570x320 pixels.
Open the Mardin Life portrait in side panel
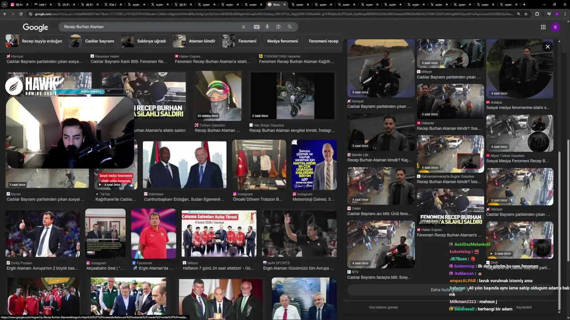pos(381,132)
